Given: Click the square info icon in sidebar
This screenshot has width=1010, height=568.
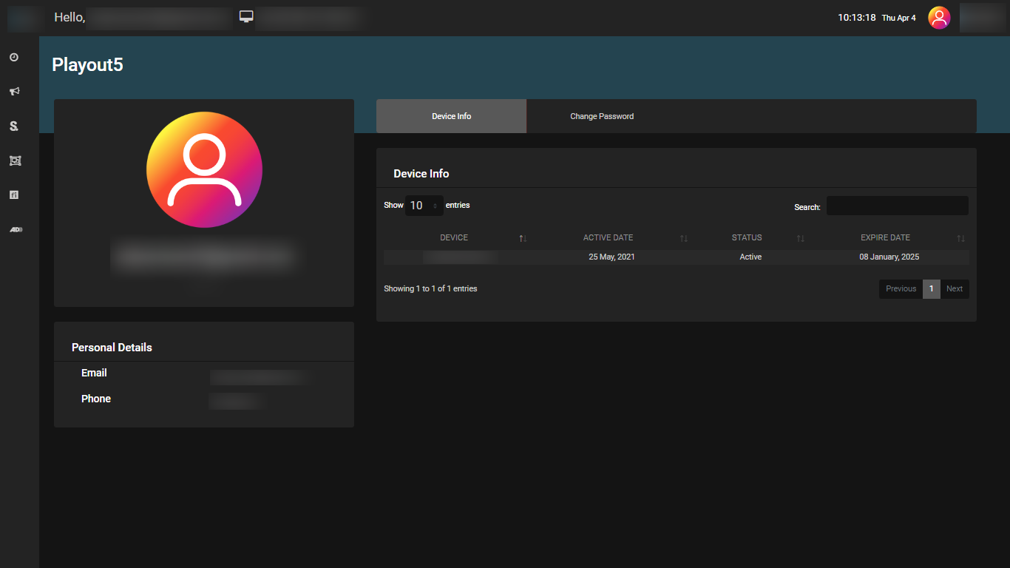Looking at the screenshot, I should click(x=14, y=195).
